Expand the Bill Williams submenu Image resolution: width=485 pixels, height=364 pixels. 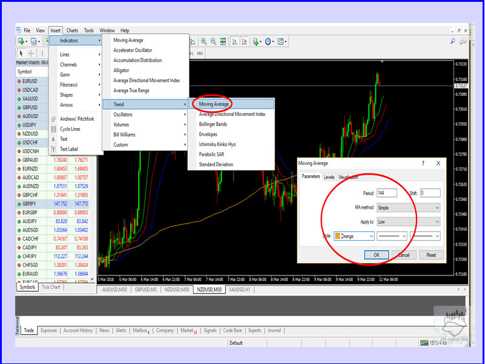tap(145, 135)
